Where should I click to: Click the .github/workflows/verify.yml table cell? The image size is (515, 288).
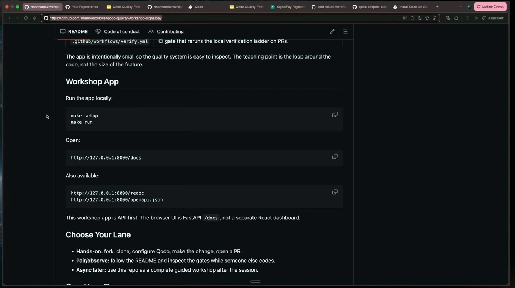(110, 41)
